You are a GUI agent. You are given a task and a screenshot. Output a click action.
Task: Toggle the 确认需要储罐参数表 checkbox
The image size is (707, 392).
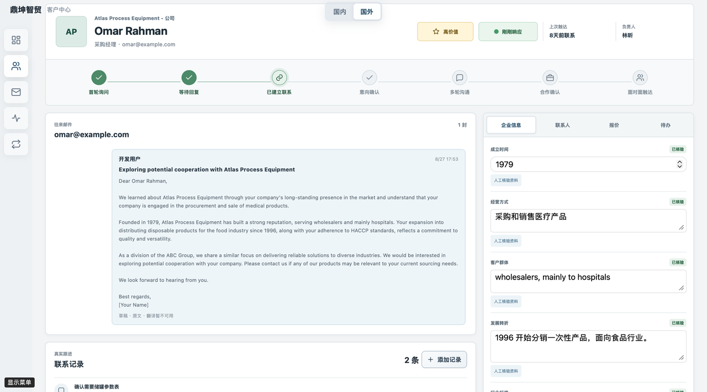coord(61,390)
